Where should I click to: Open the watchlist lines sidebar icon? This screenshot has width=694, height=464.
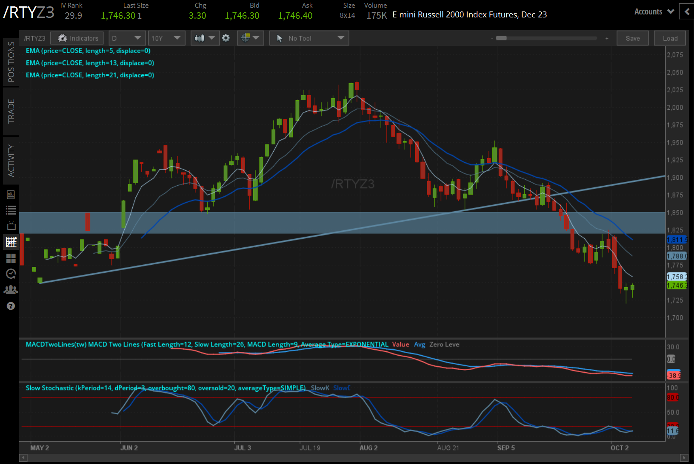[11, 210]
